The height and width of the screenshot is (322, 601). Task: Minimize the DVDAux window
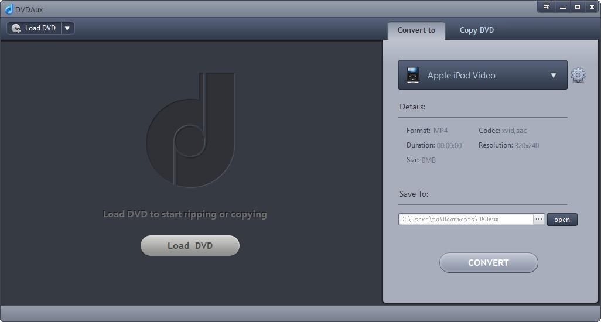pyautogui.click(x=563, y=7)
